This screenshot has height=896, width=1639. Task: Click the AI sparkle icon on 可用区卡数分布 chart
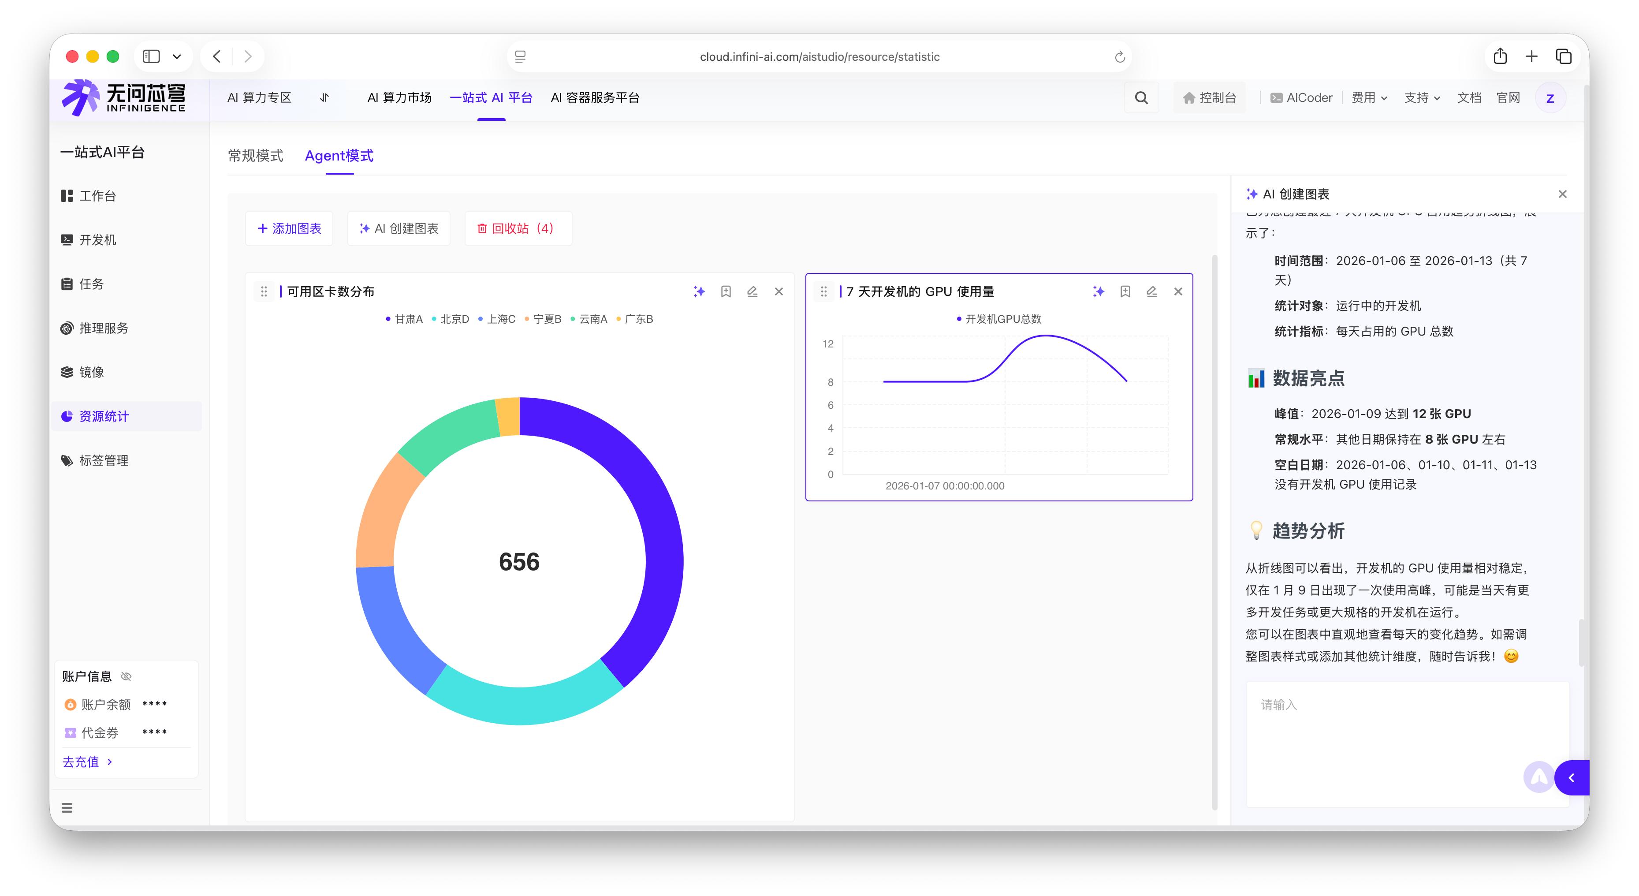[x=699, y=291]
